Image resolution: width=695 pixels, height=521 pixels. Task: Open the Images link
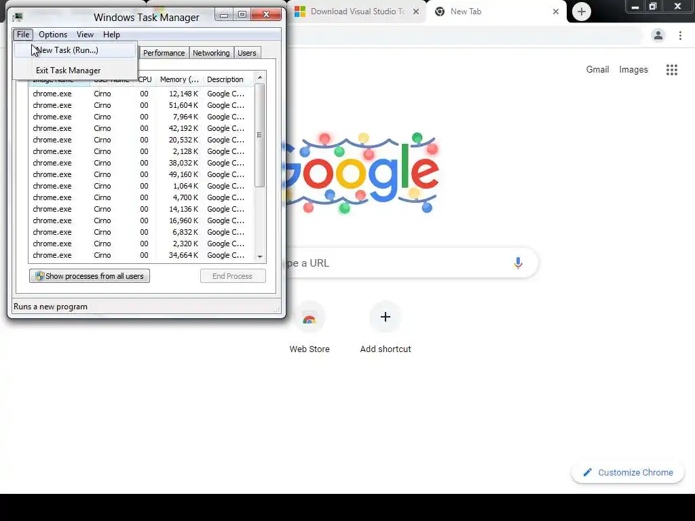tap(633, 70)
